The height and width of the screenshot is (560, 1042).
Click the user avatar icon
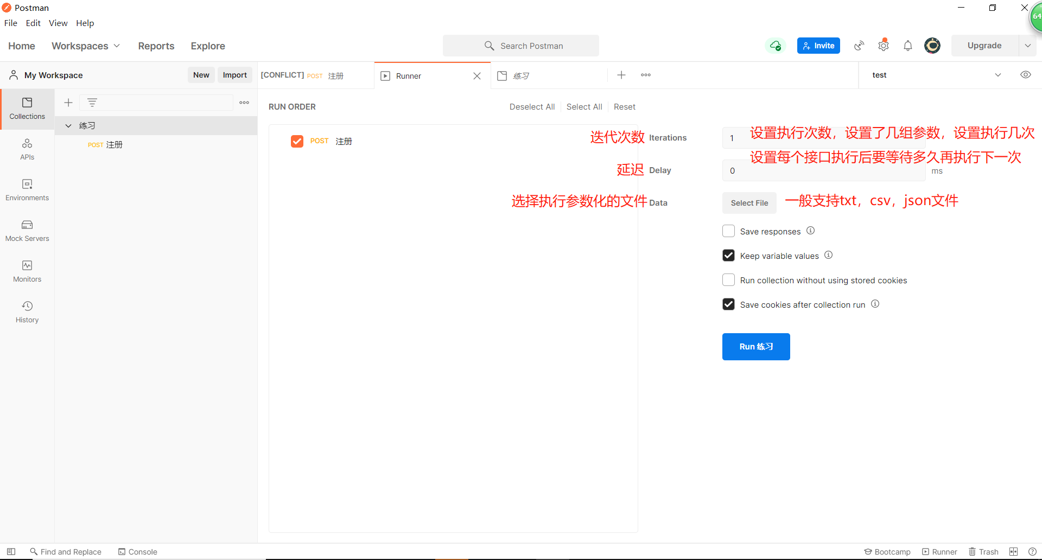[x=932, y=46]
